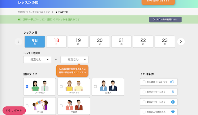Select the 19 月 date tab

click(x=78, y=42)
